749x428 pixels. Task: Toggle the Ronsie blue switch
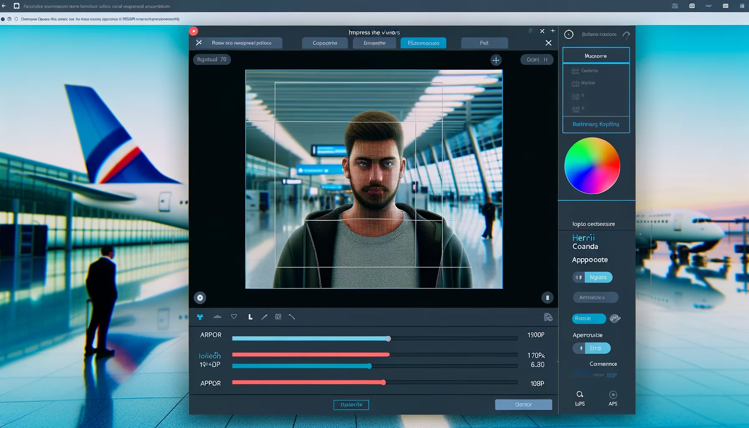coord(589,318)
